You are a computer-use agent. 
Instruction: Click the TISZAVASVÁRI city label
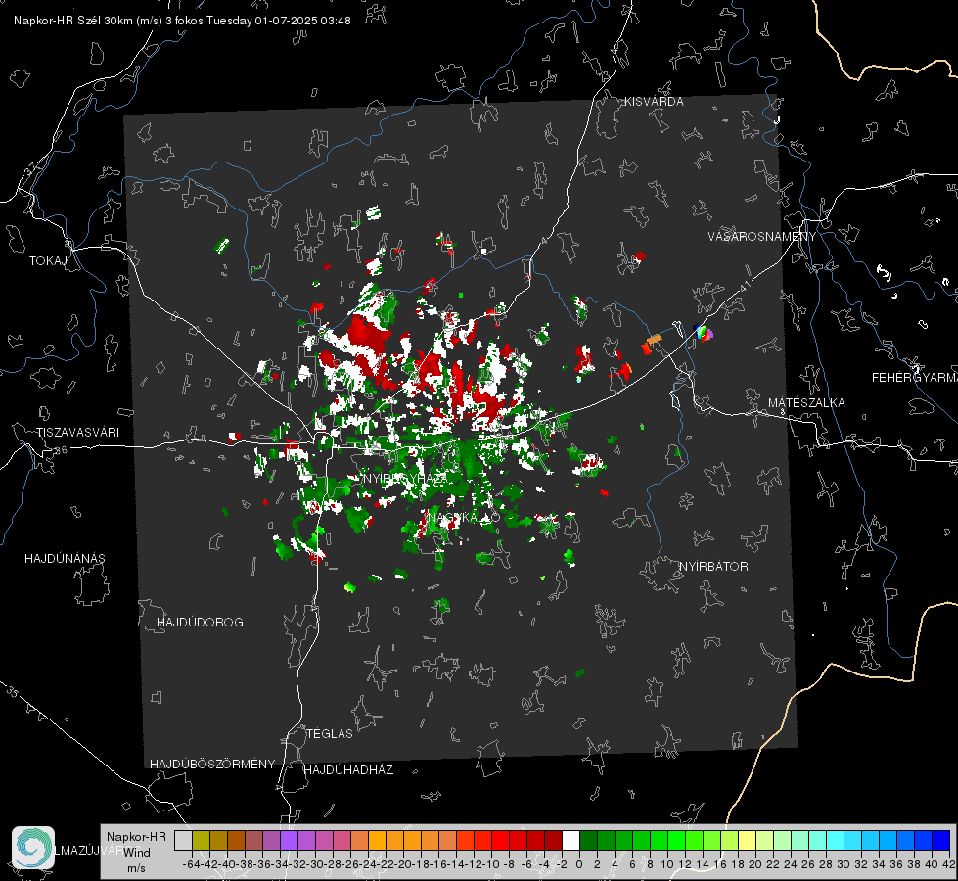[x=77, y=433]
